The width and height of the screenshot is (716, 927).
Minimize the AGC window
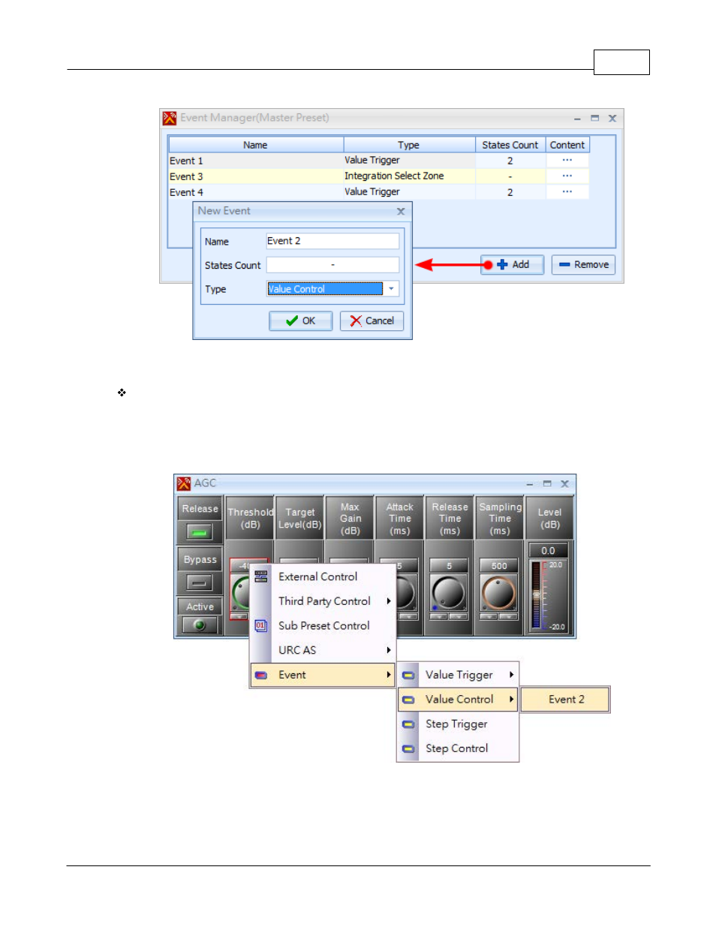point(530,484)
